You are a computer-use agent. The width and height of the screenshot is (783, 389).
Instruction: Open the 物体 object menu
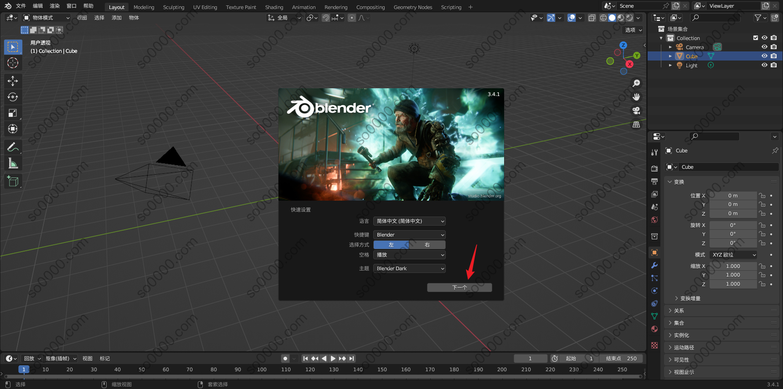click(x=134, y=18)
